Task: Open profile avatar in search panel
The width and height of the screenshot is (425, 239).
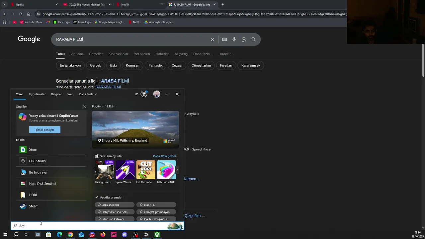Action: (x=157, y=94)
